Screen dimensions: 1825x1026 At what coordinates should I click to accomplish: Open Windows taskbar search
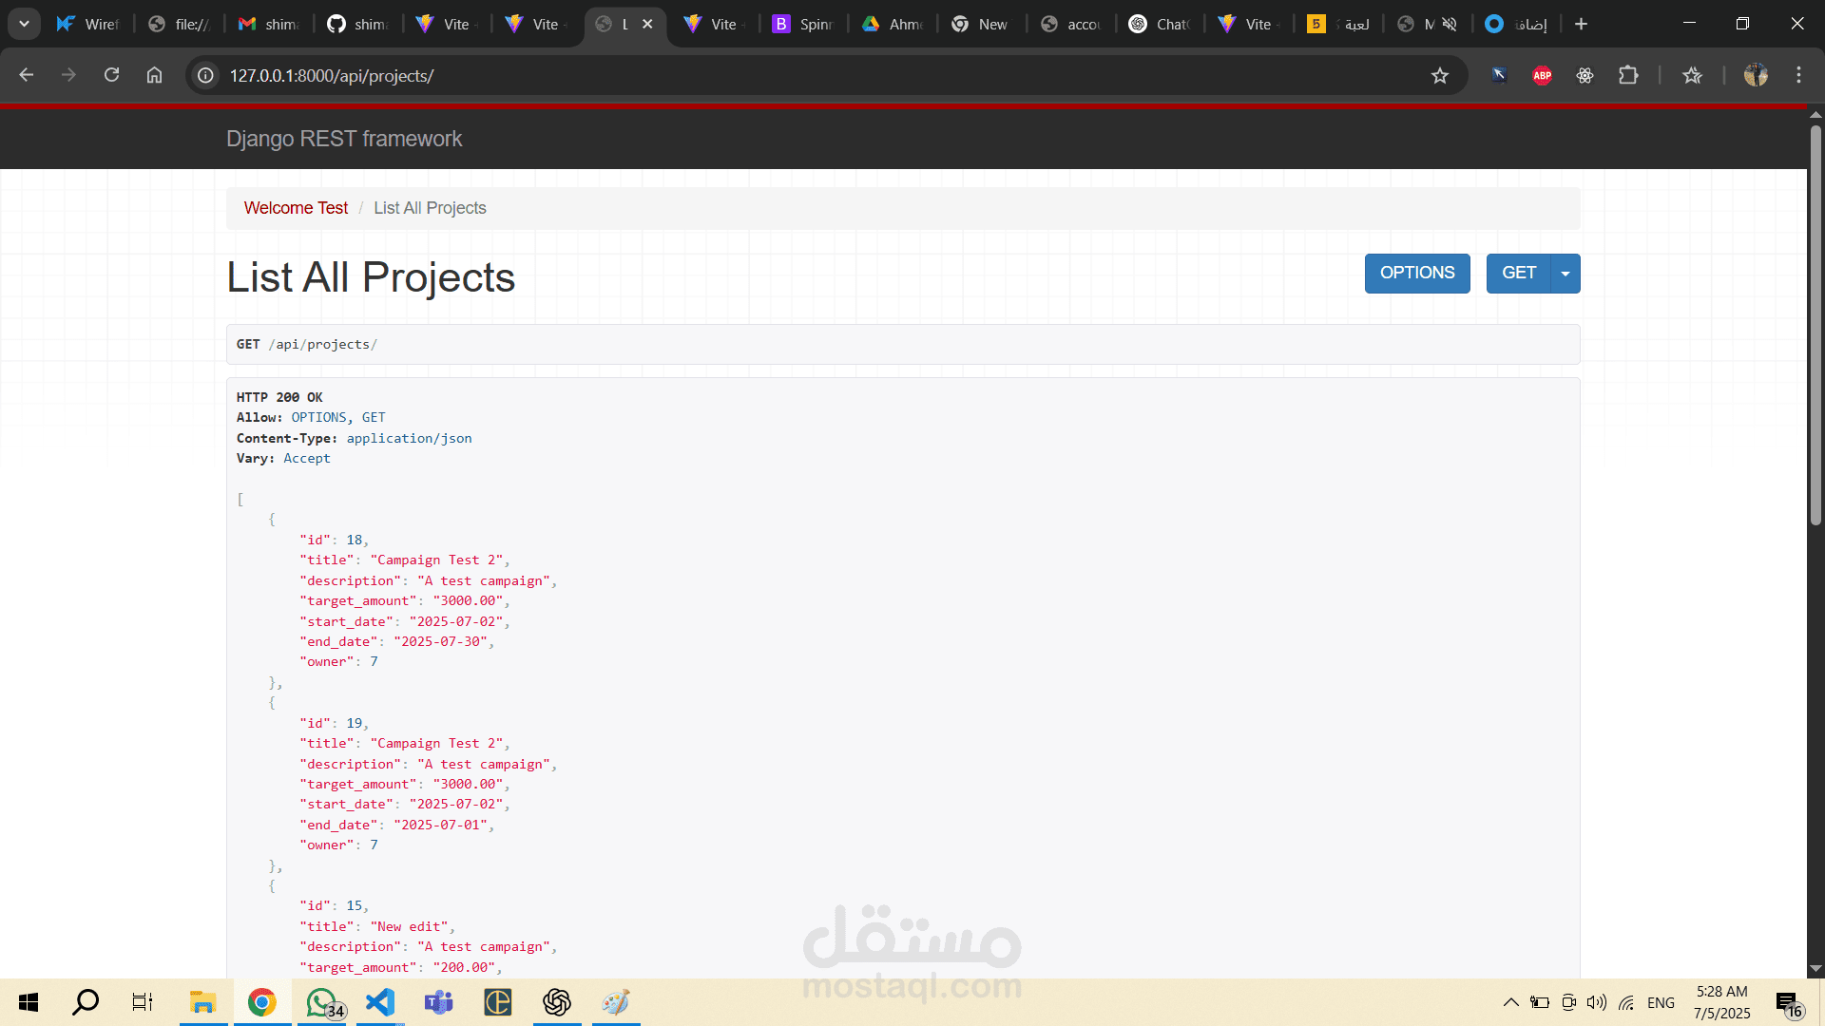(x=86, y=1002)
